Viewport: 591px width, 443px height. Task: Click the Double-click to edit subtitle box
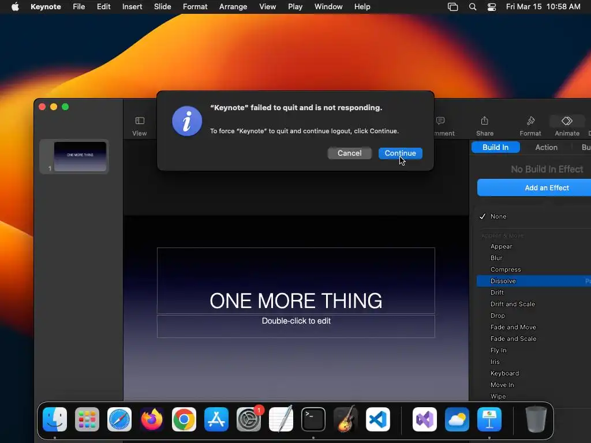point(296,326)
